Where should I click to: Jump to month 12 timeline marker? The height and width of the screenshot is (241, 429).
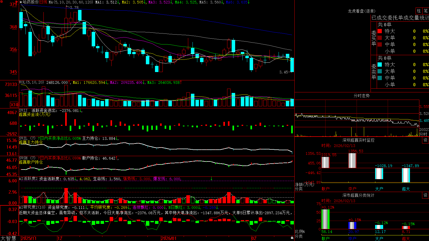(x=60, y=238)
